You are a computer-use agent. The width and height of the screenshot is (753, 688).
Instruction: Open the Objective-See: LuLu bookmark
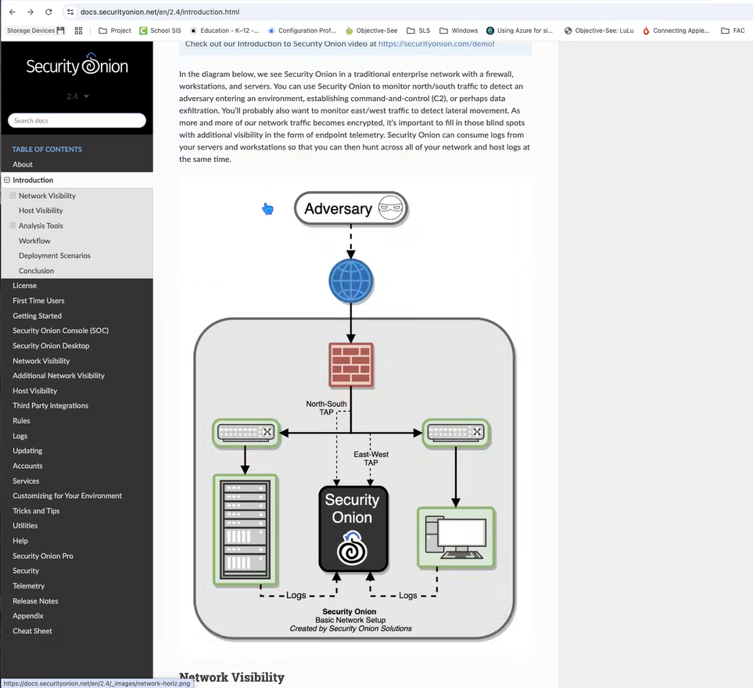[x=598, y=31]
